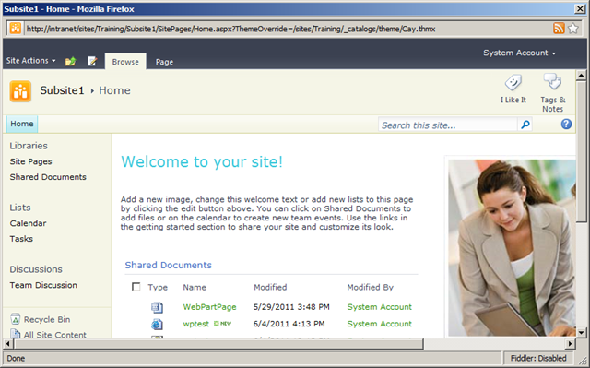Click the orange Subsite1 site logo

[x=20, y=91]
